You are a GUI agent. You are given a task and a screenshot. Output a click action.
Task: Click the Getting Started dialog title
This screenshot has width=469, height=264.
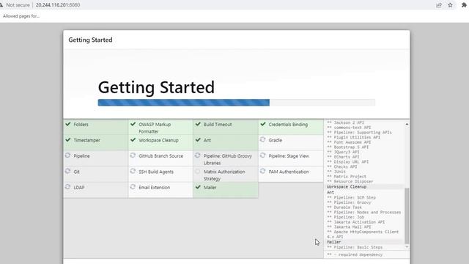90,40
